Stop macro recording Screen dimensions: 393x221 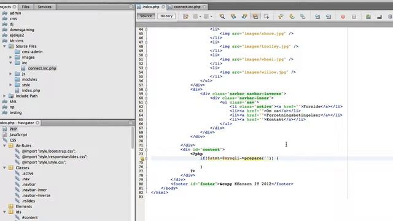click(354, 17)
